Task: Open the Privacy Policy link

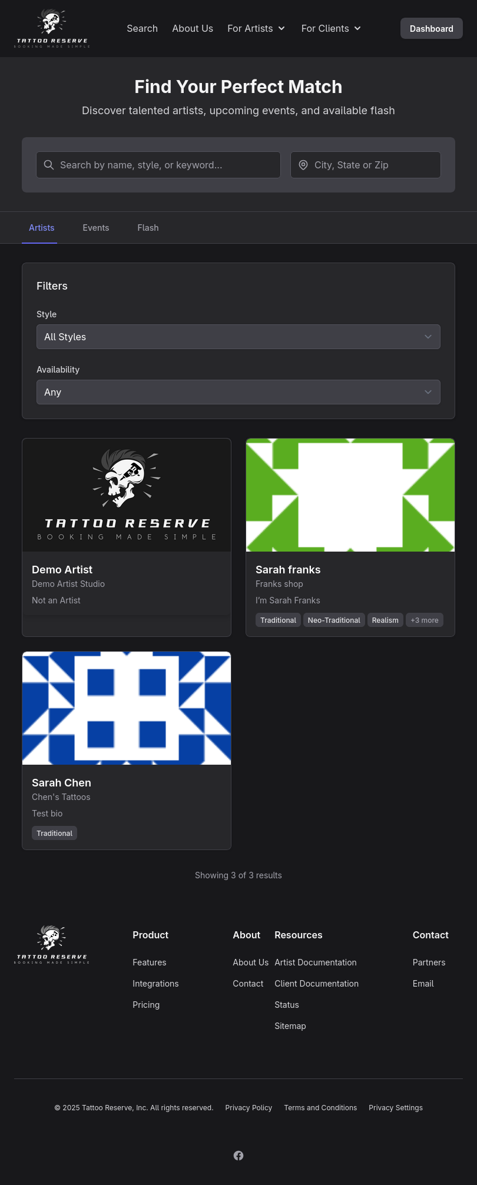Action: tap(249, 1107)
